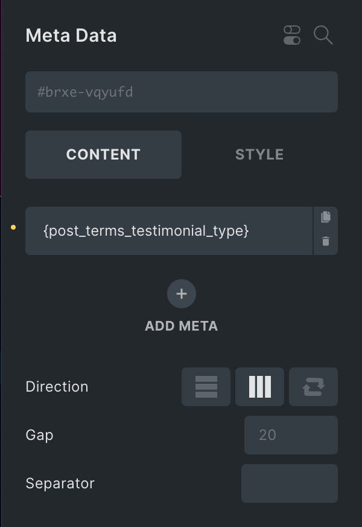Switch to the STYLE tab

click(x=259, y=155)
